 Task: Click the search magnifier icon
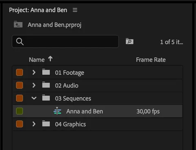[x=20, y=41]
